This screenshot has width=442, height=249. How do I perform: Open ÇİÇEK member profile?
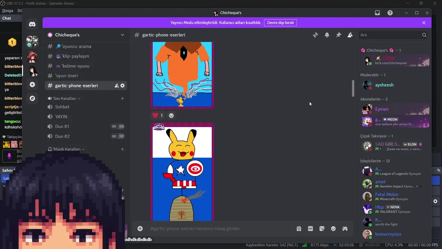395,61
